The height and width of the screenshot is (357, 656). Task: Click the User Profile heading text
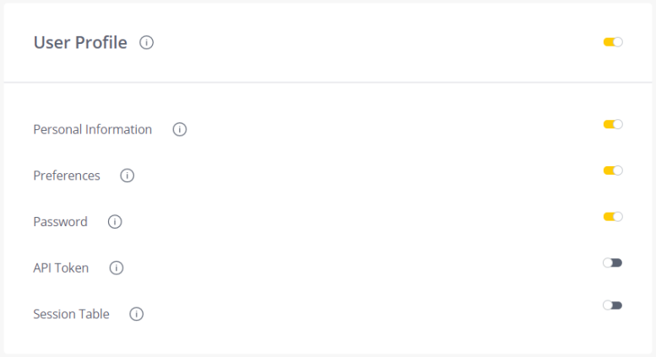pos(80,42)
